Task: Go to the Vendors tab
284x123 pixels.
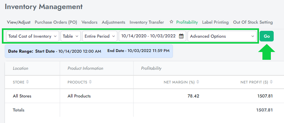Action: pos(89,22)
